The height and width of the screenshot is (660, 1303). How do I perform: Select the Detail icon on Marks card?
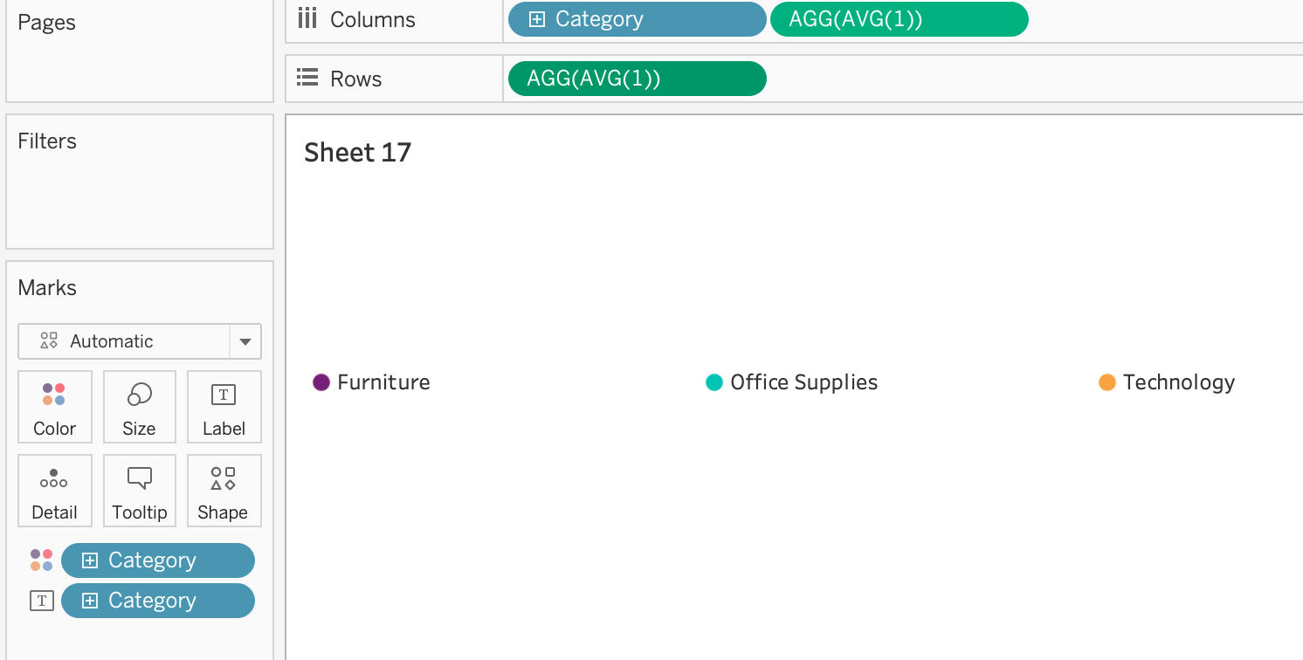click(54, 491)
